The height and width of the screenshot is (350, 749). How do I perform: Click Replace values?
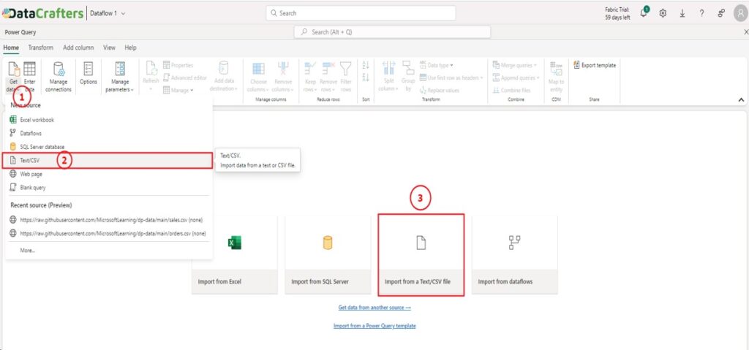tap(439, 91)
